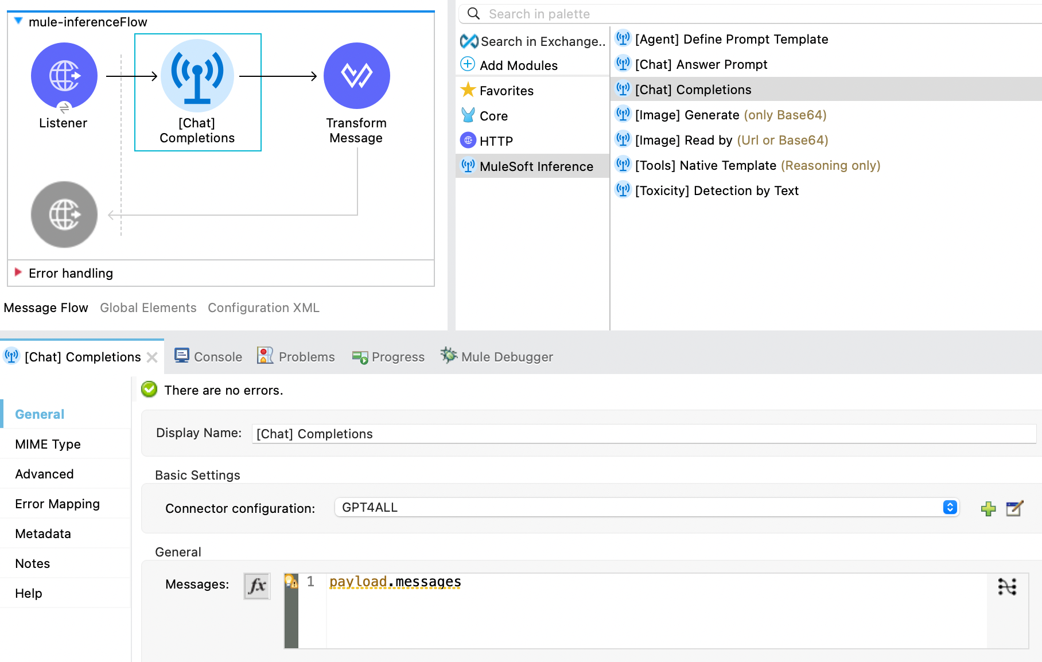Screen dimensions: 1042x662
Task: Click the Core mule icon
Action: pyautogui.click(x=468, y=115)
